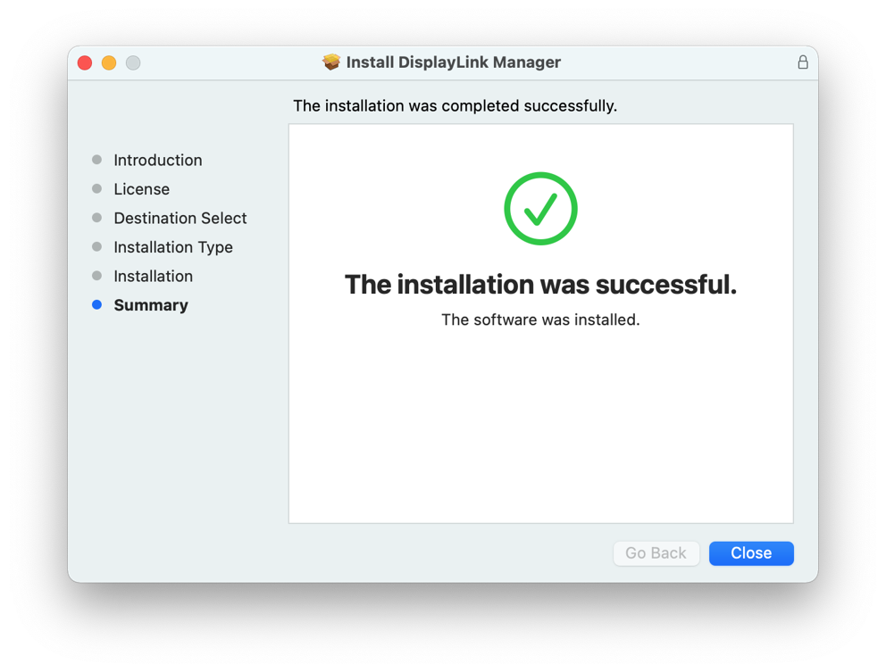Click the green checkmark success icon
The width and height of the screenshot is (886, 672).
540,209
